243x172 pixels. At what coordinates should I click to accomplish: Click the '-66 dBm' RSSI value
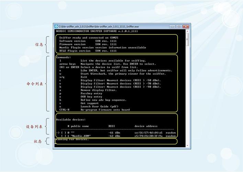click(x=114, y=133)
